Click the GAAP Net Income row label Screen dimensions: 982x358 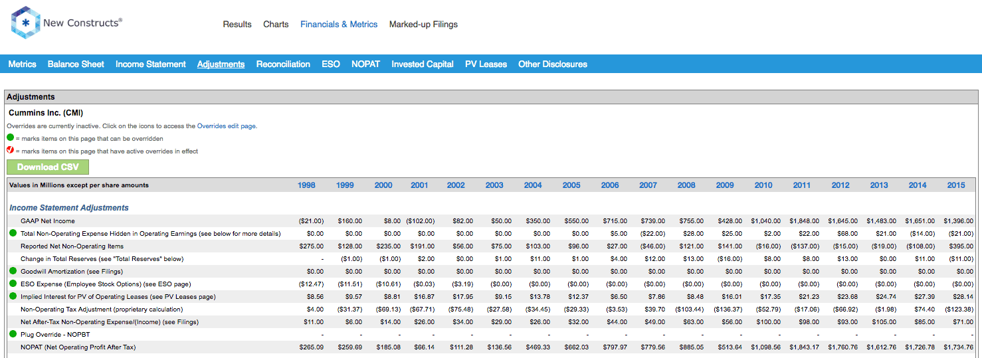(x=48, y=221)
